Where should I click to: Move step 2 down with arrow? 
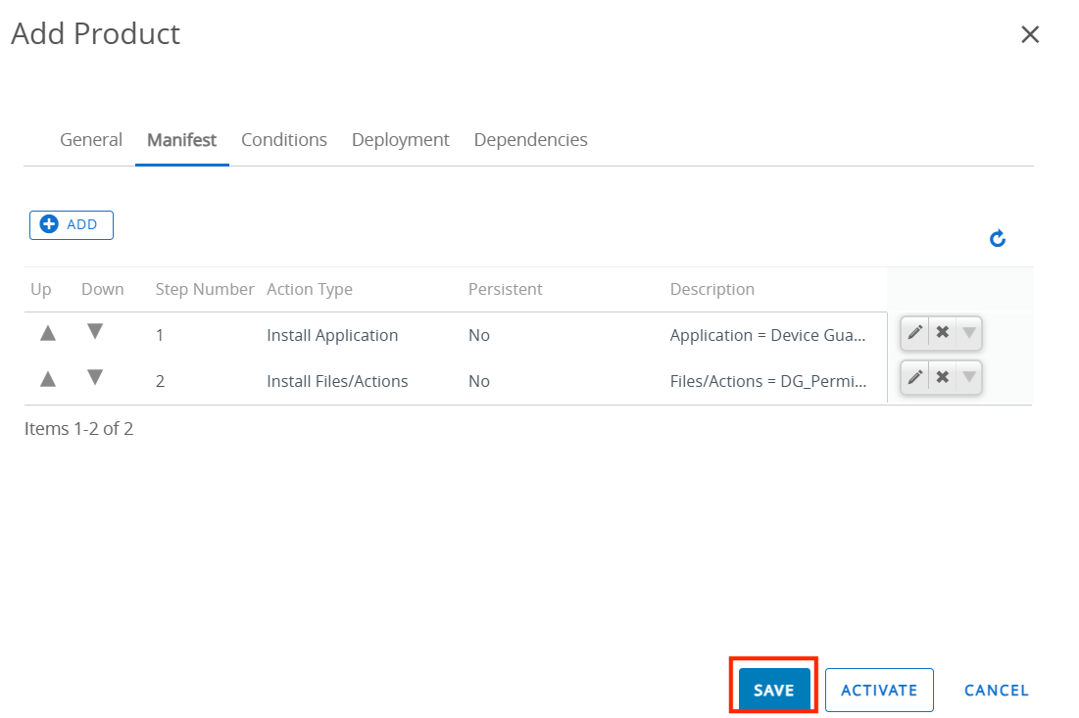click(95, 377)
